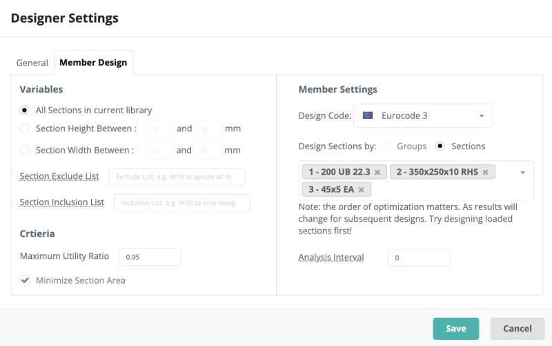
Task: Open the Design Code Eurocode 3 dropdown
Action: tap(422, 115)
